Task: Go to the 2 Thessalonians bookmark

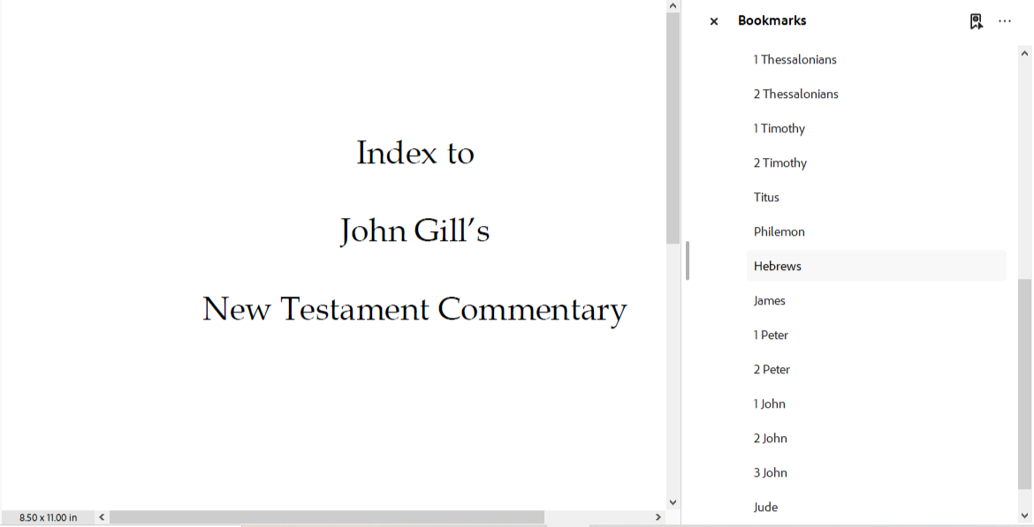Action: click(795, 94)
